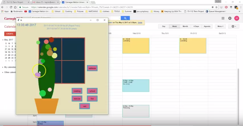Click the tk feather icon in the title bar
243x126 pixels.
coord(19,20)
